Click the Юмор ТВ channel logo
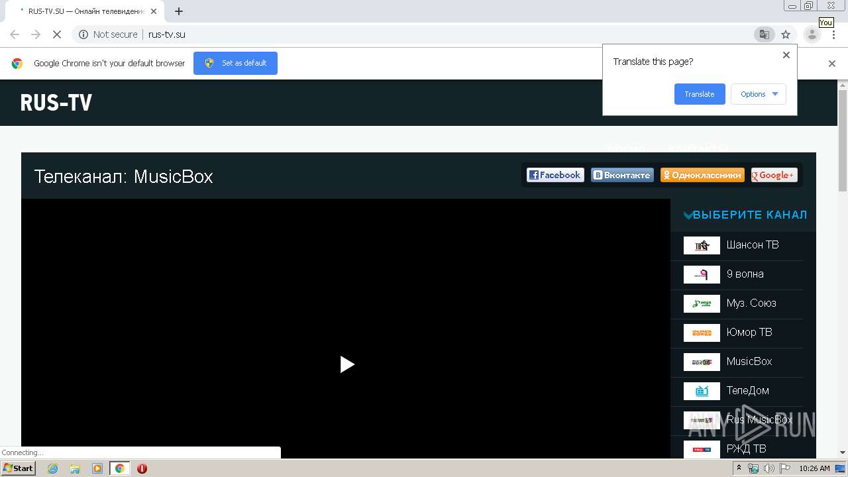848x477 pixels. pos(702,333)
